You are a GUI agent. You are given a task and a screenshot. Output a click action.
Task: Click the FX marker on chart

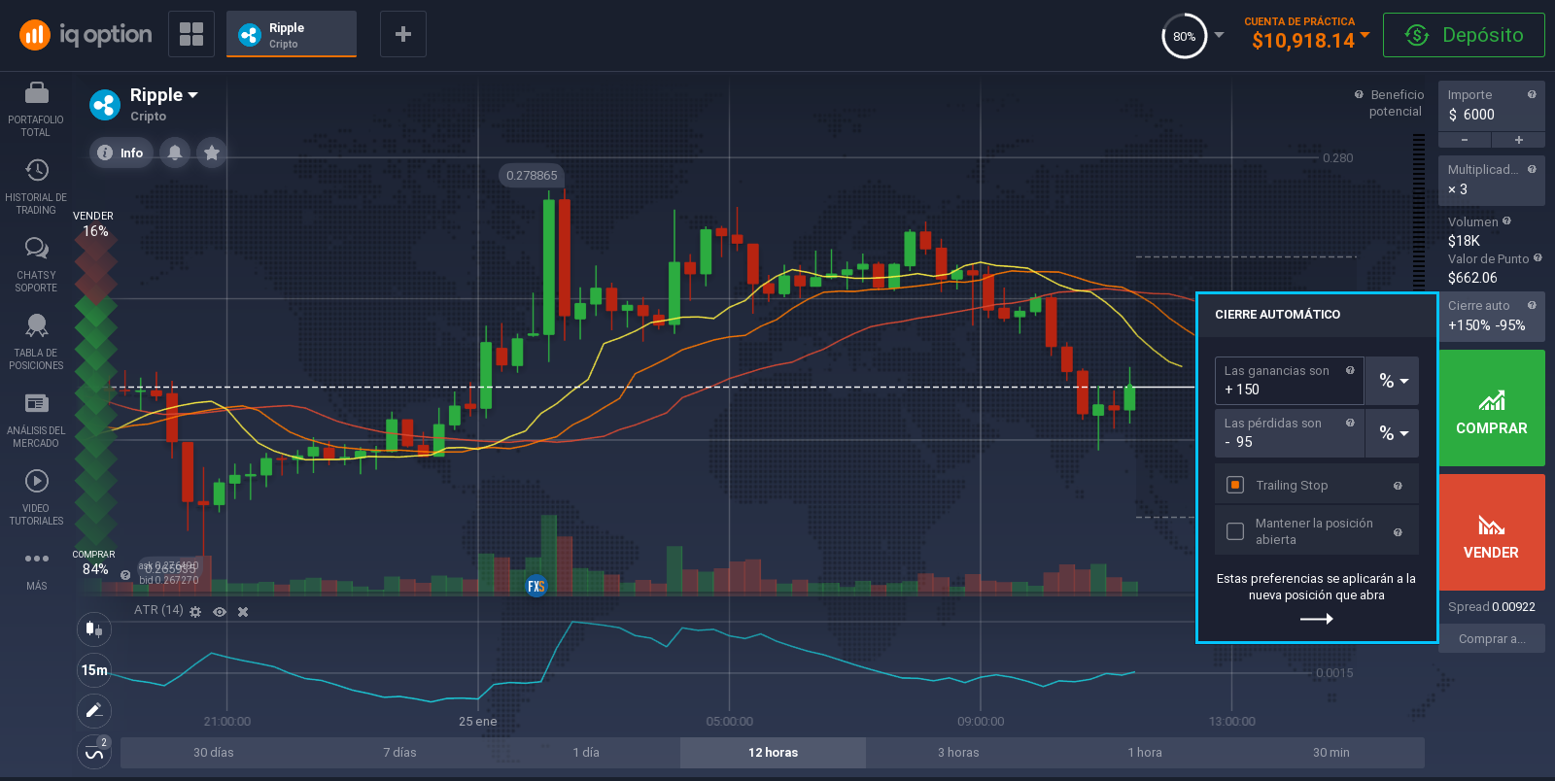pyautogui.click(x=536, y=586)
